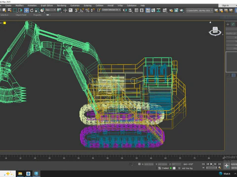Click the Mirror tool icon
Viewport: 237px width, 177px height.
124,10
